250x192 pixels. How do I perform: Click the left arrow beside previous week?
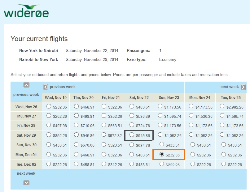point(45,87)
